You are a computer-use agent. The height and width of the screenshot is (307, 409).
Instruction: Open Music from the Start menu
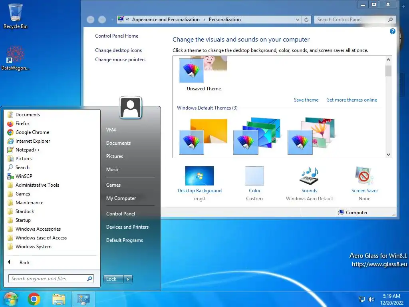pos(112,169)
